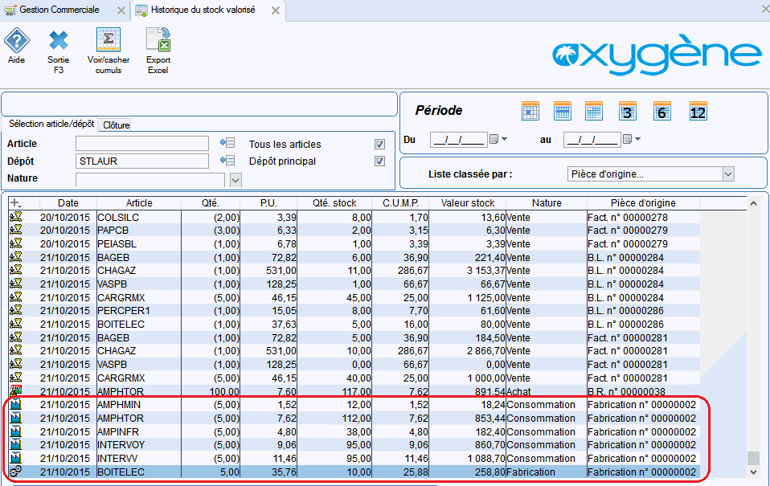The image size is (770, 486).
Task: Click the P.U. column header
Action: click(x=268, y=202)
